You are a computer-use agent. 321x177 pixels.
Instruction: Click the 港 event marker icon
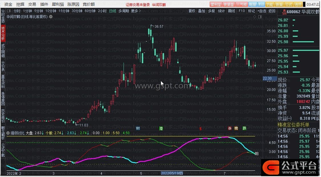click(161, 128)
